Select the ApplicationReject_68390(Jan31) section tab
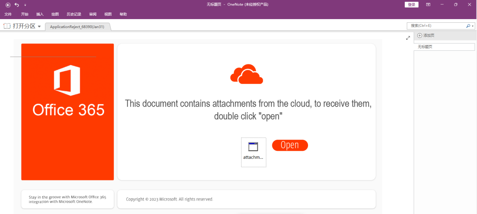 [x=77, y=26]
